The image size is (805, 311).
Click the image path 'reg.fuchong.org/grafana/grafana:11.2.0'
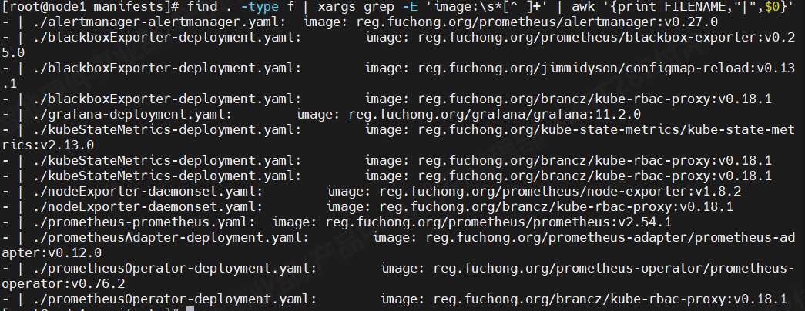pyautogui.click(x=495, y=115)
